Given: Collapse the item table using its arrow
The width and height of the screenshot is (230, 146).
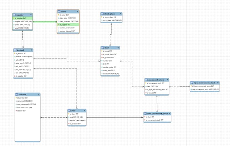Looking at the screenshot, I should [85, 111].
